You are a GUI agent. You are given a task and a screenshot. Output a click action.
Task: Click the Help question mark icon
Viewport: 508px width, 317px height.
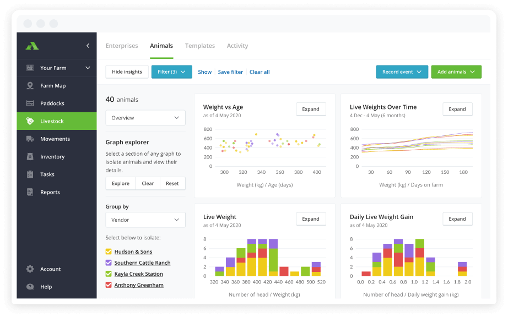click(30, 287)
